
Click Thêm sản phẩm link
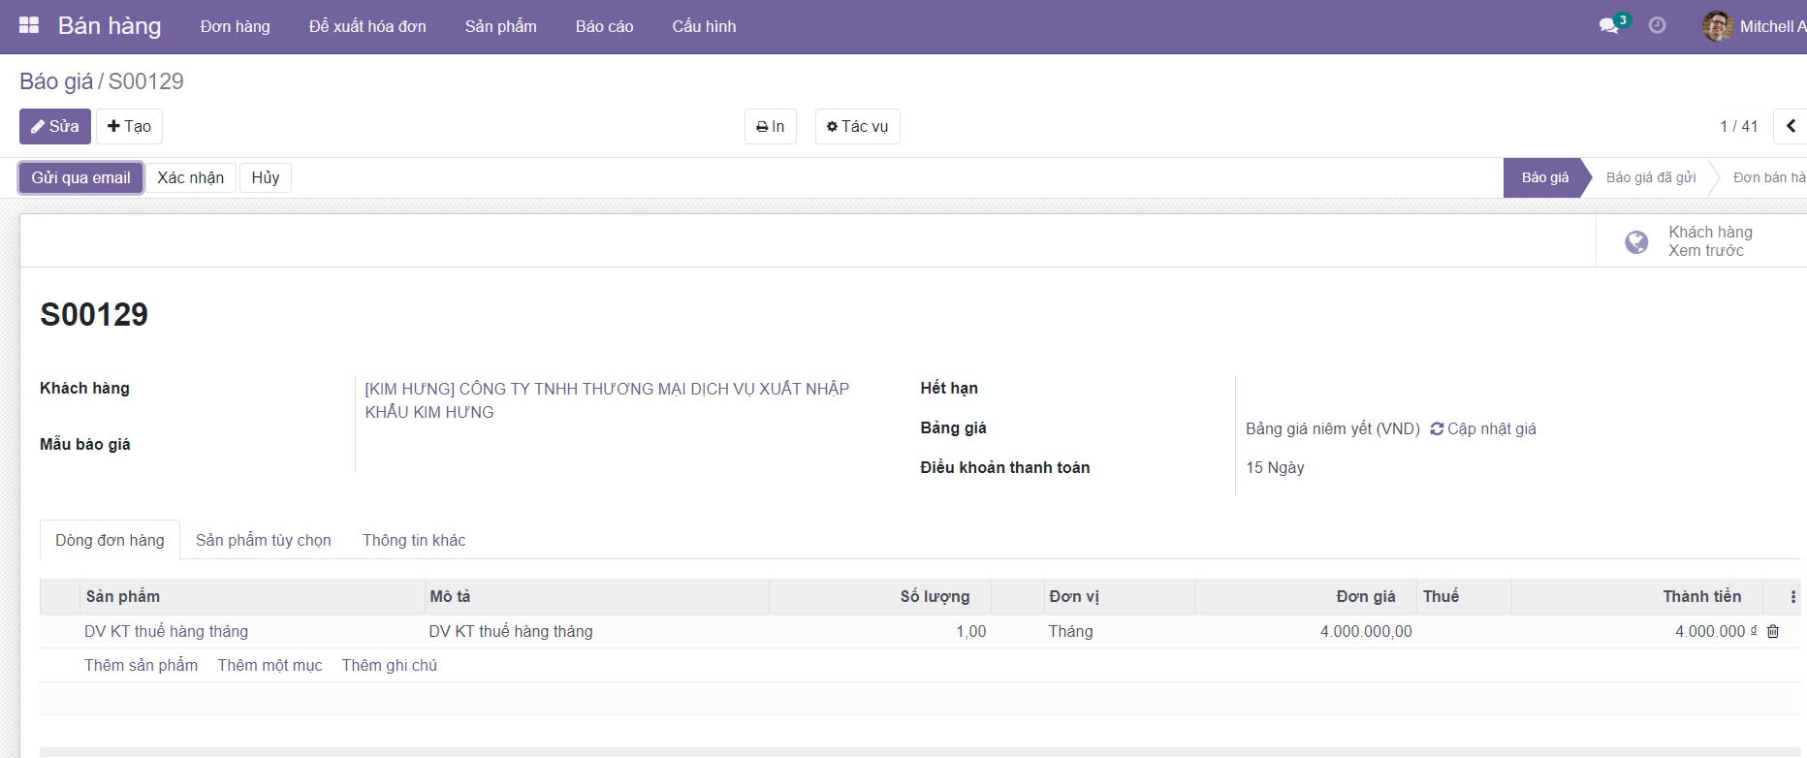coord(141,665)
